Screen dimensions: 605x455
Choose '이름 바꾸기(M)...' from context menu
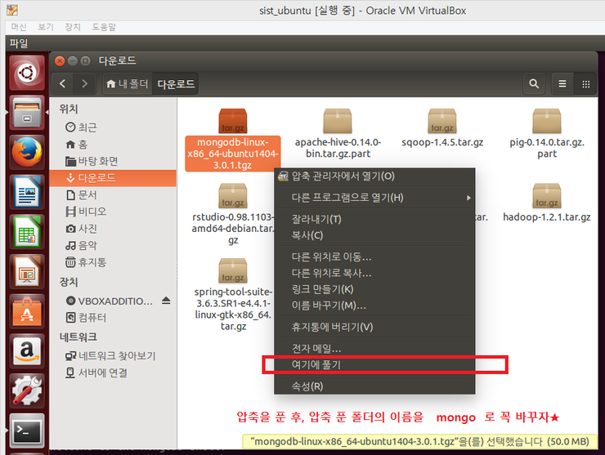tap(329, 306)
